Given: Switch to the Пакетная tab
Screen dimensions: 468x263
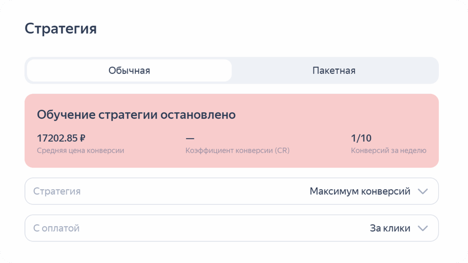Looking at the screenshot, I should pos(333,71).
